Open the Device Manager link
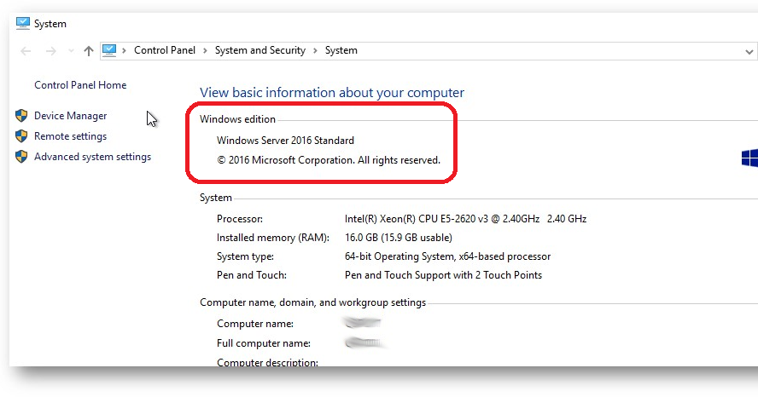This screenshot has height=397, width=758. pos(71,116)
